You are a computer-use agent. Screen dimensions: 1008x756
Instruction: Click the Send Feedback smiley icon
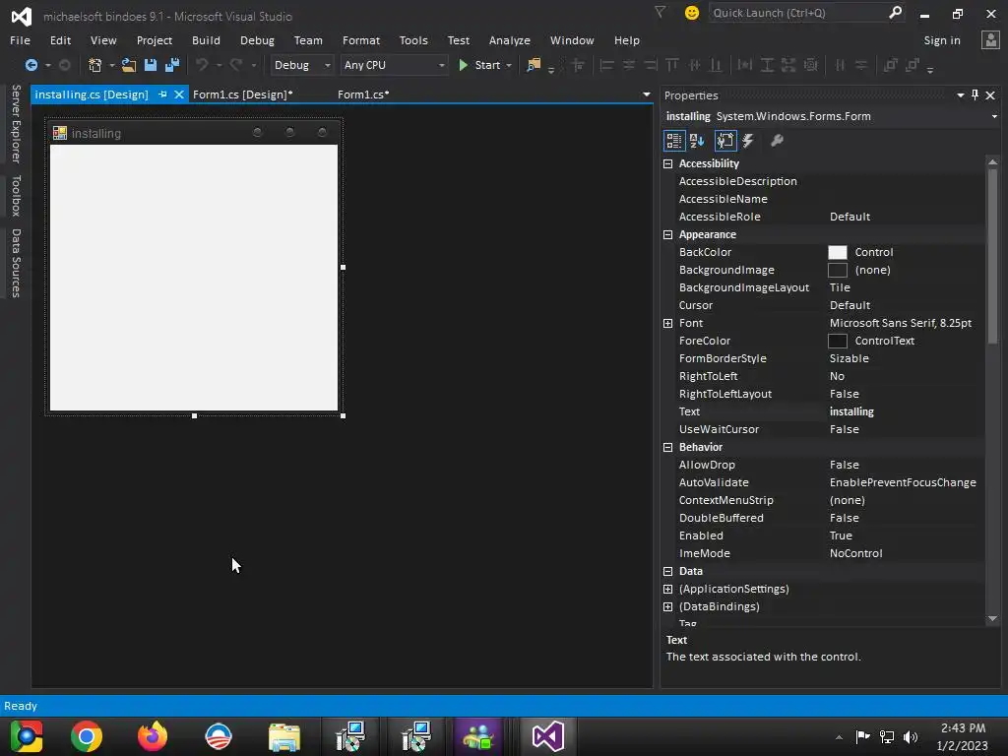[692, 13]
